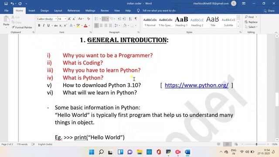
Task: Click the 150% zoom level indicator
Action: click(x=274, y=144)
